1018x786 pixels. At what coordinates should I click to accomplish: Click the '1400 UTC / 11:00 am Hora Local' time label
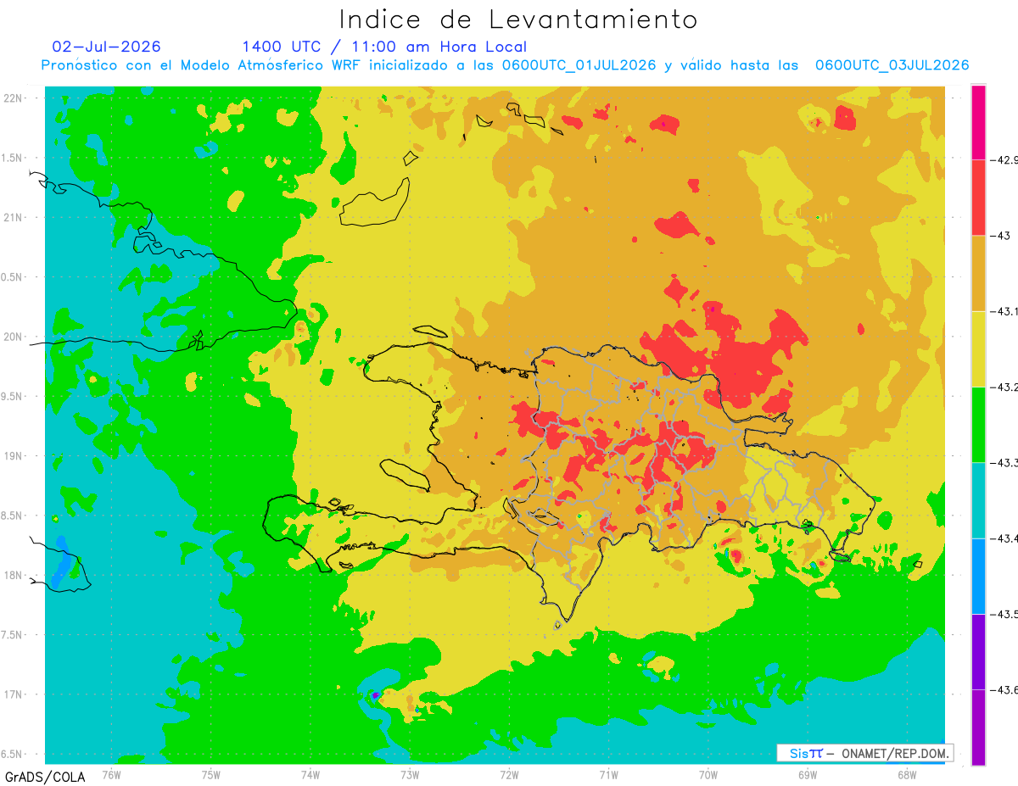click(384, 47)
